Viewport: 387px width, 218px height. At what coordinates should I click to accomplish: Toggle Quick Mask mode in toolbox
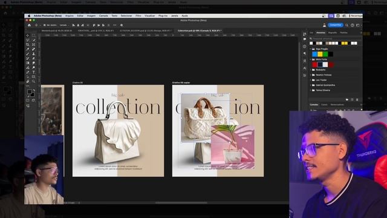pos(28,101)
